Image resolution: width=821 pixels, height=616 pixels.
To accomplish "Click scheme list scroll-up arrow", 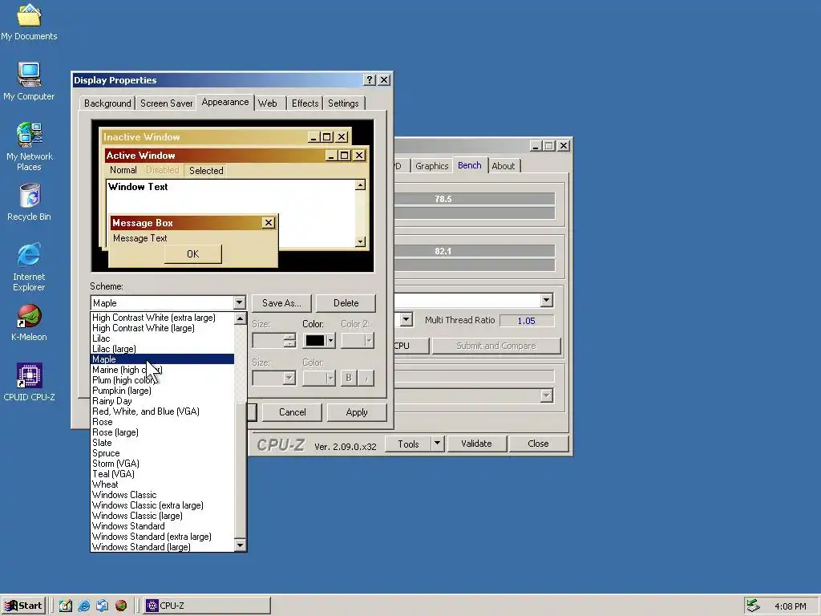I will point(241,318).
